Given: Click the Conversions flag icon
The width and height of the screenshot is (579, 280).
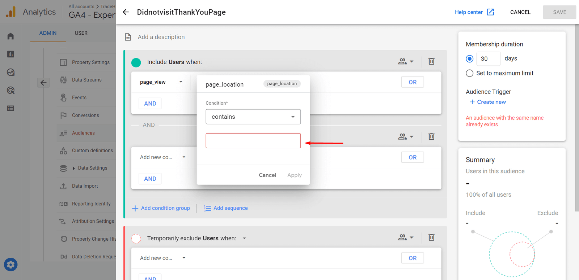Looking at the screenshot, I should click(63, 115).
